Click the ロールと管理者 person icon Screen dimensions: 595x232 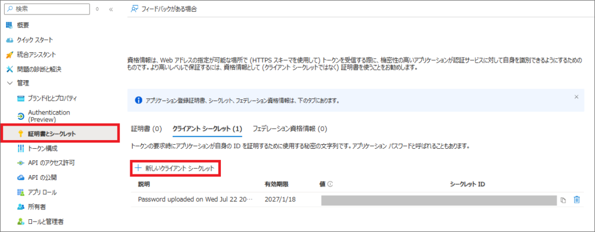coord(21,222)
